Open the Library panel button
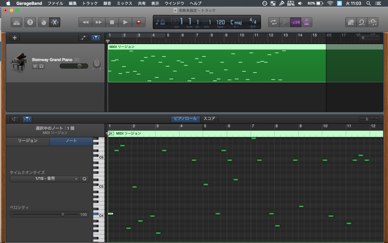Image resolution: width=388 pixels, height=243 pixels. (x=17, y=22)
